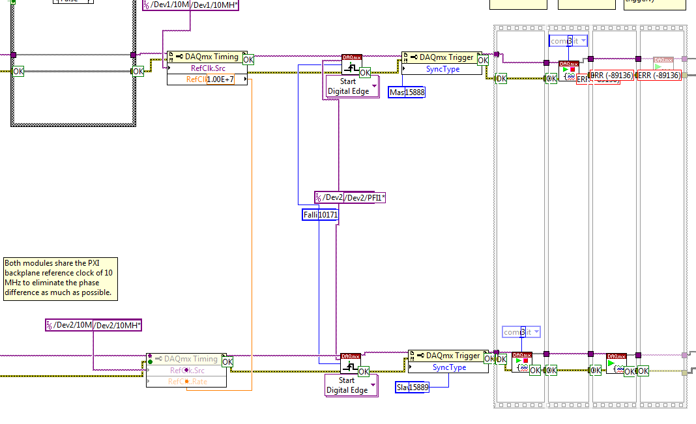Click the first ERR (-89136) probe box
This screenshot has height=424, width=696.
click(x=611, y=76)
